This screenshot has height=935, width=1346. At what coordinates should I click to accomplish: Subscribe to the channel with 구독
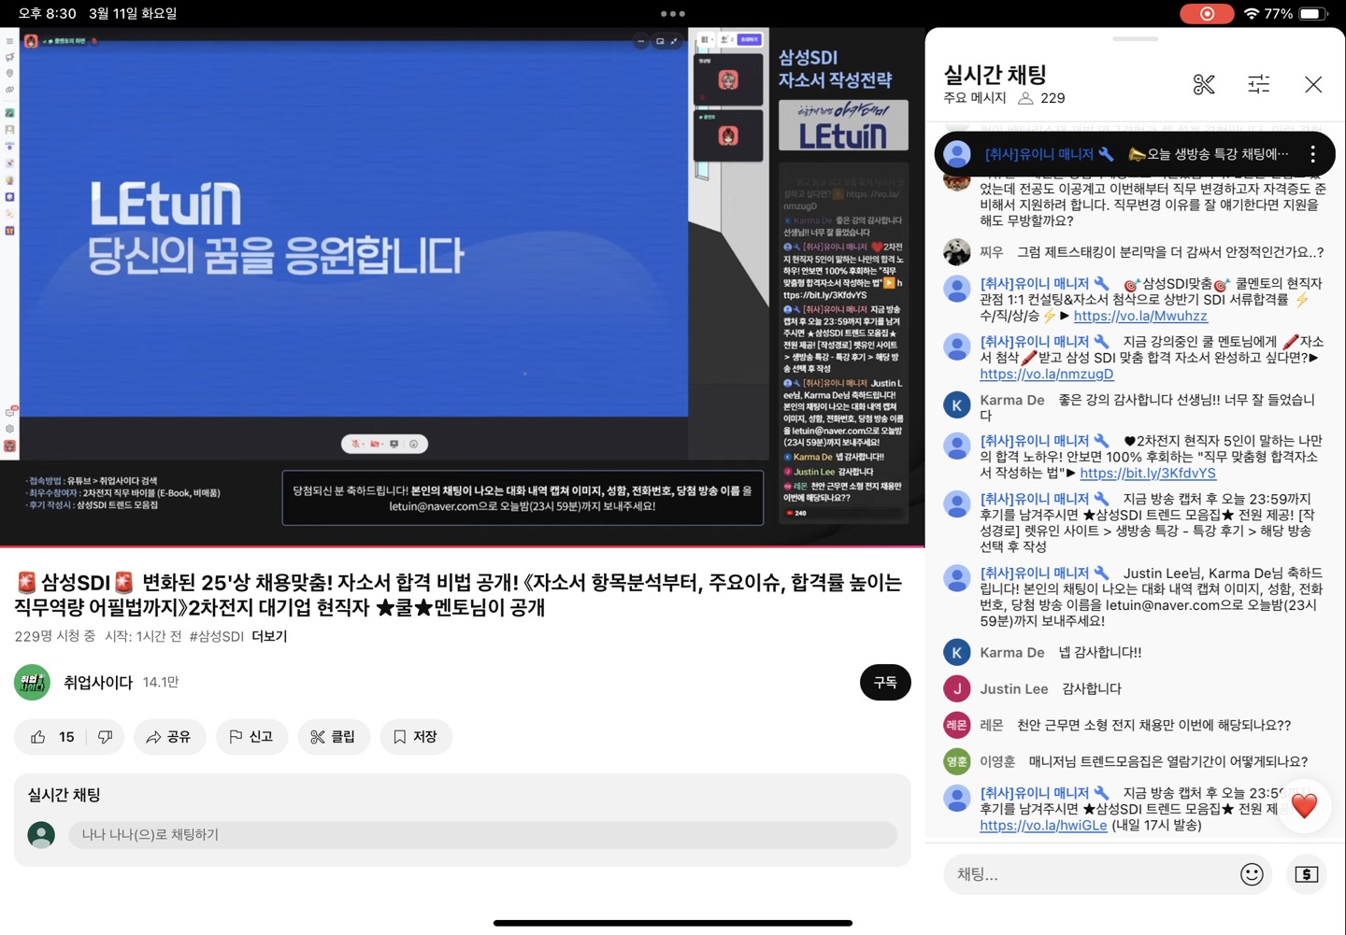click(x=884, y=683)
